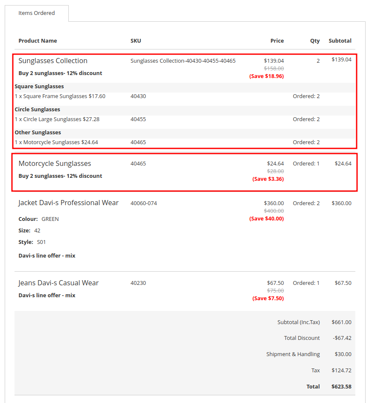Click the Total Discount amount -$67.42

[342, 338]
